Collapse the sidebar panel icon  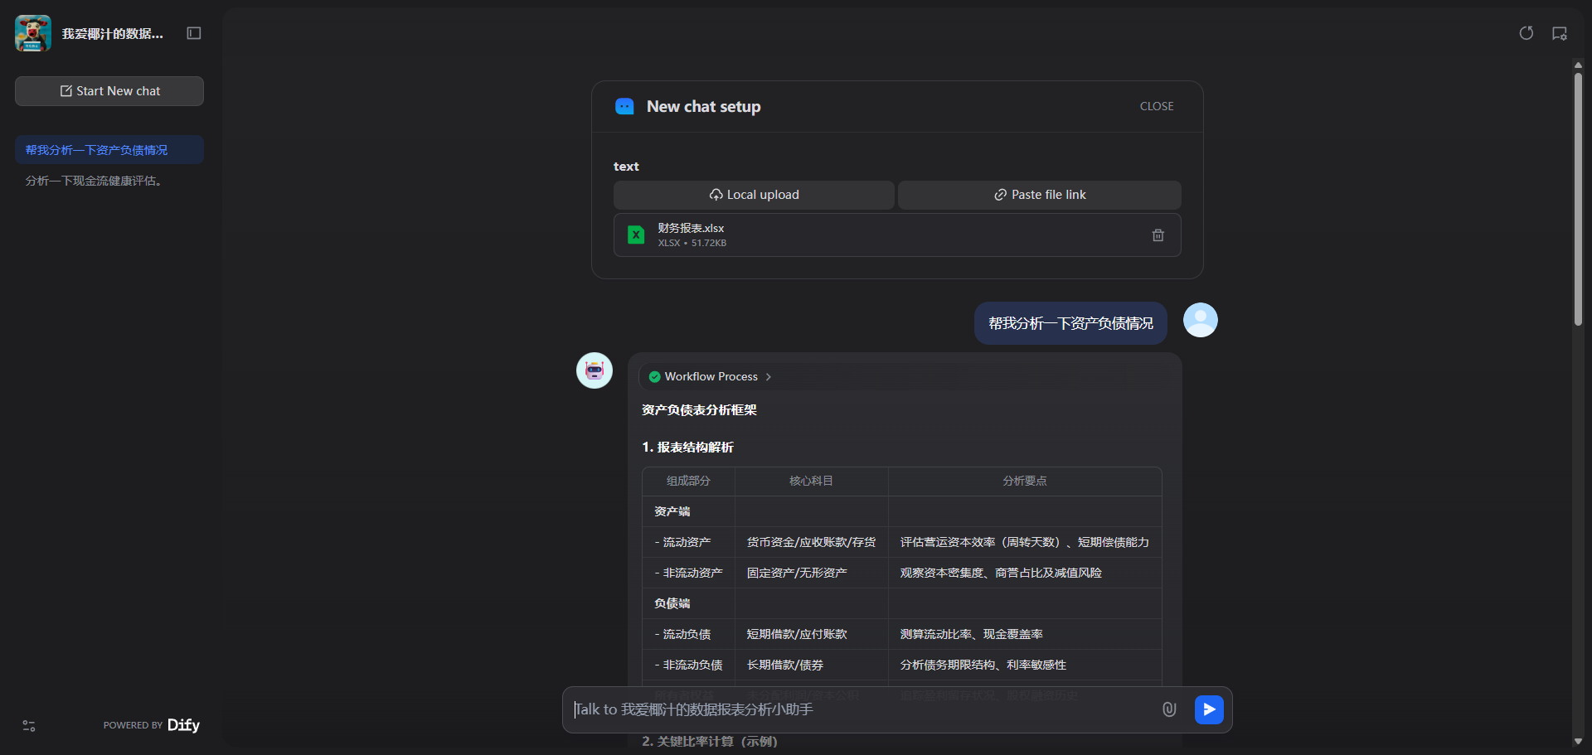click(194, 33)
